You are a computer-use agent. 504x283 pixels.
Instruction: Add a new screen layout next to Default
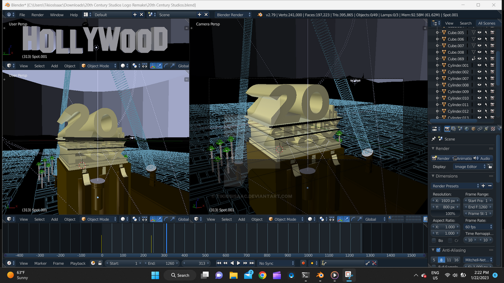tap(135, 15)
